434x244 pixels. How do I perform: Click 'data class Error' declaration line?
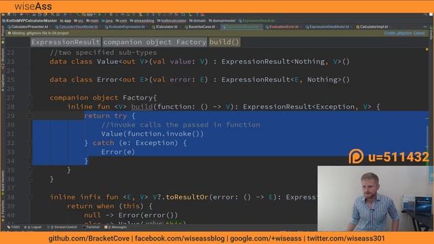pyautogui.click(x=199, y=80)
